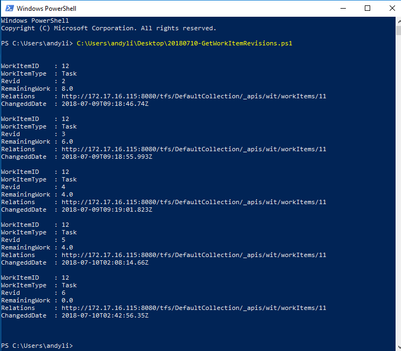The width and height of the screenshot is (401, 351).
Task: Click the 'Windows PowerShell' title text
Action: tap(46, 9)
